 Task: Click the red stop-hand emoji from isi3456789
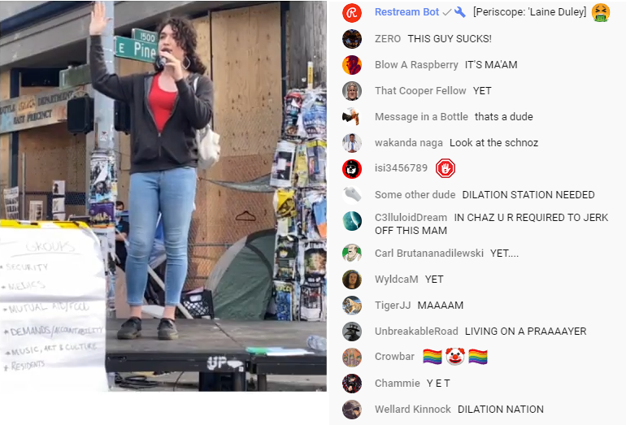coord(446,168)
